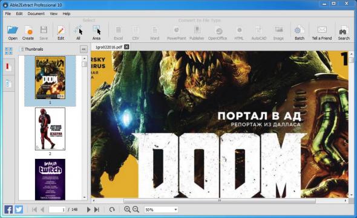Select the 1gro022016.pdf tab
This screenshot has width=357, height=218.
coord(108,47)
